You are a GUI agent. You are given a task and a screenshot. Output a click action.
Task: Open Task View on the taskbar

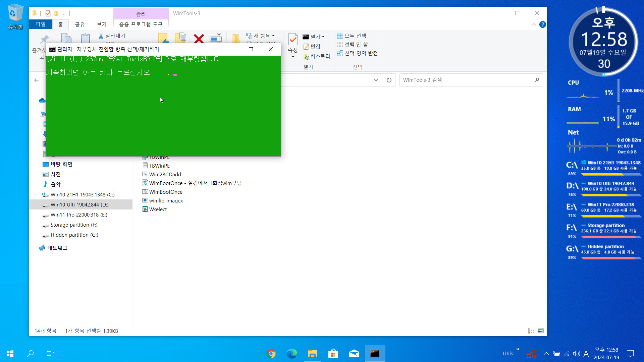coord(50,353)
